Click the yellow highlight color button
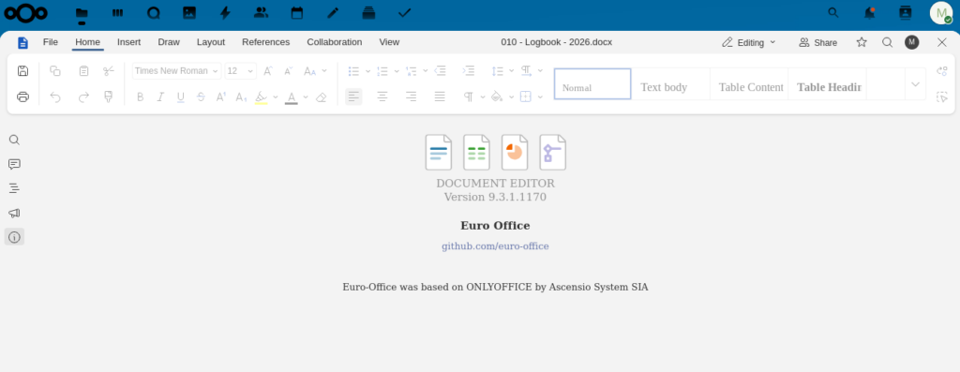The image size is (960, 372). [x=261, y=97]
